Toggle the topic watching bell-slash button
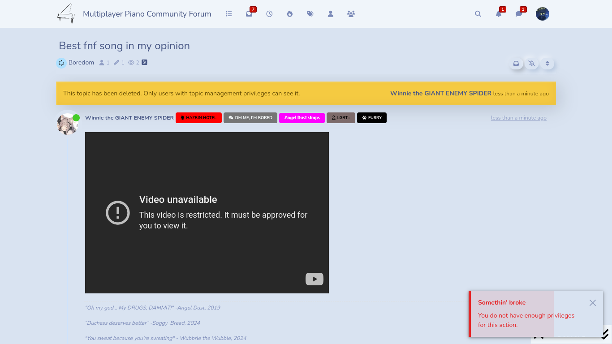Screen dimensions: 612x344 coord(532,64)
